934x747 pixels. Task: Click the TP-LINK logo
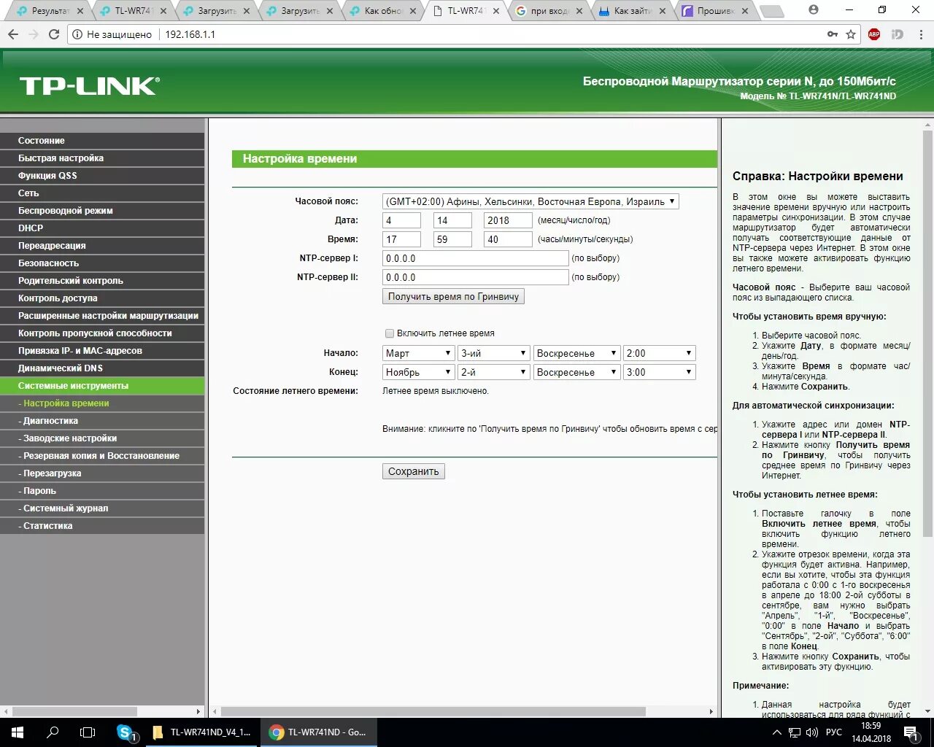pos(89,86)
